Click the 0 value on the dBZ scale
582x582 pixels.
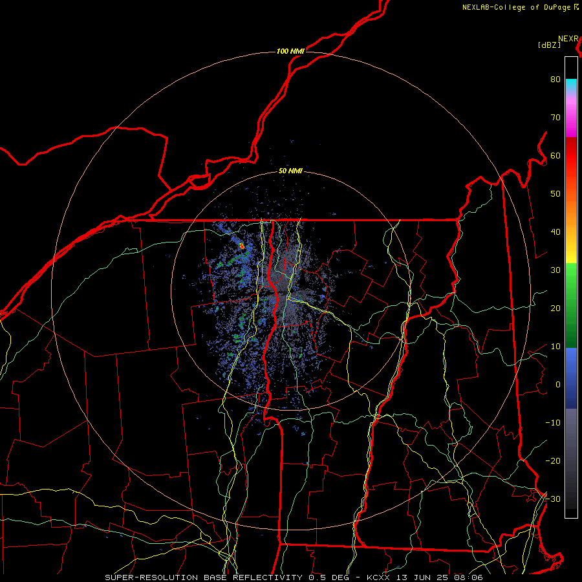tap(558, 385)
